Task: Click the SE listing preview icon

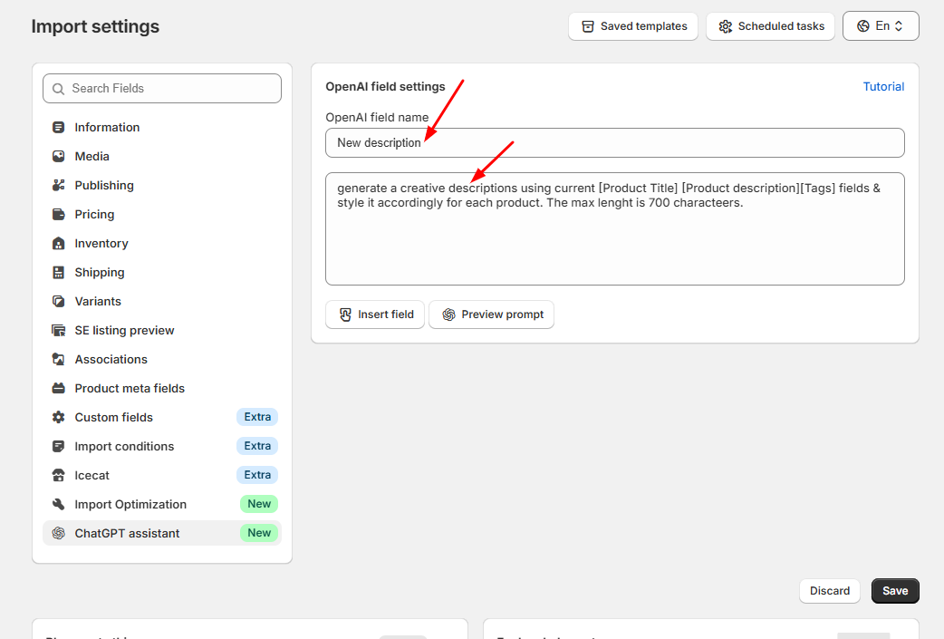Action: [x=58, y=330]
